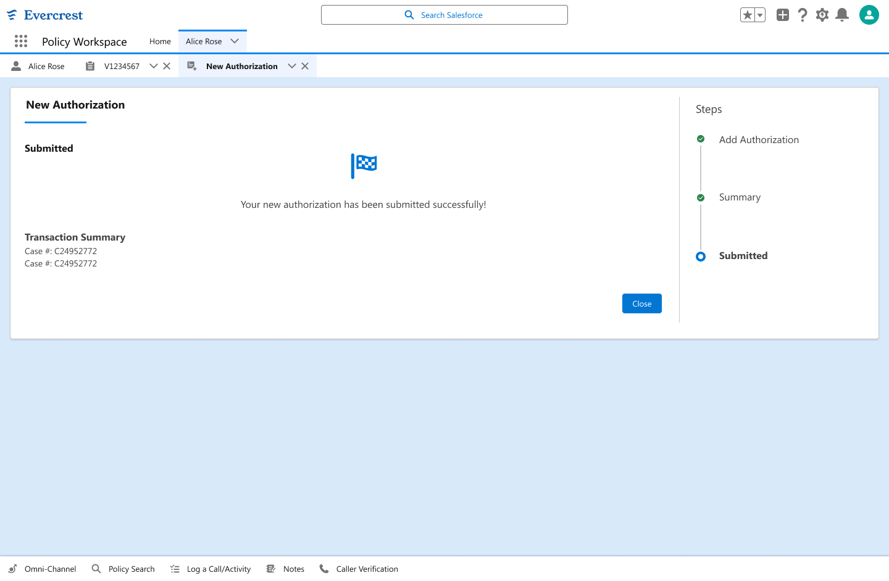The height and width of the screenshot is (581, 889).
Task: Click the Search Salesforce field
Action: (444, 14)
